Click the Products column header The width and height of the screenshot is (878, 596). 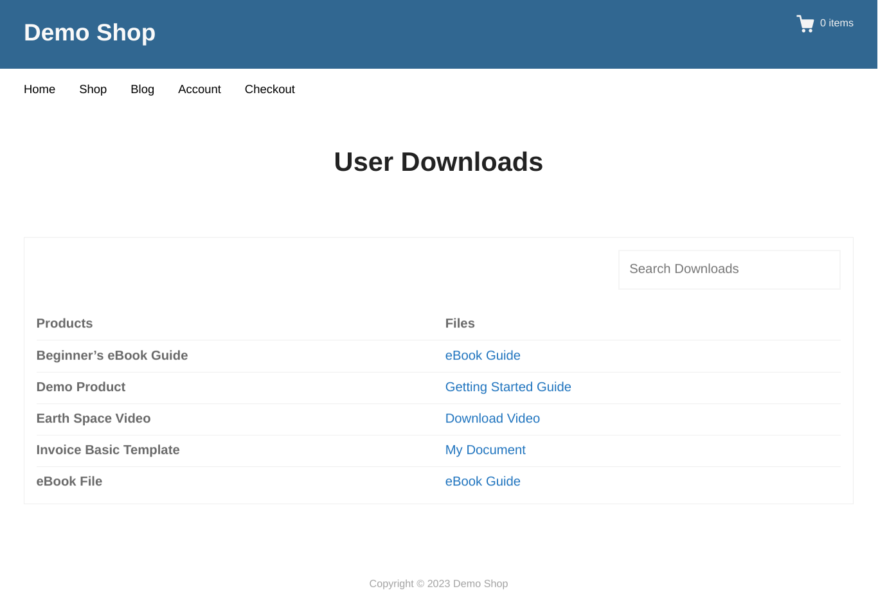[64, 323]
